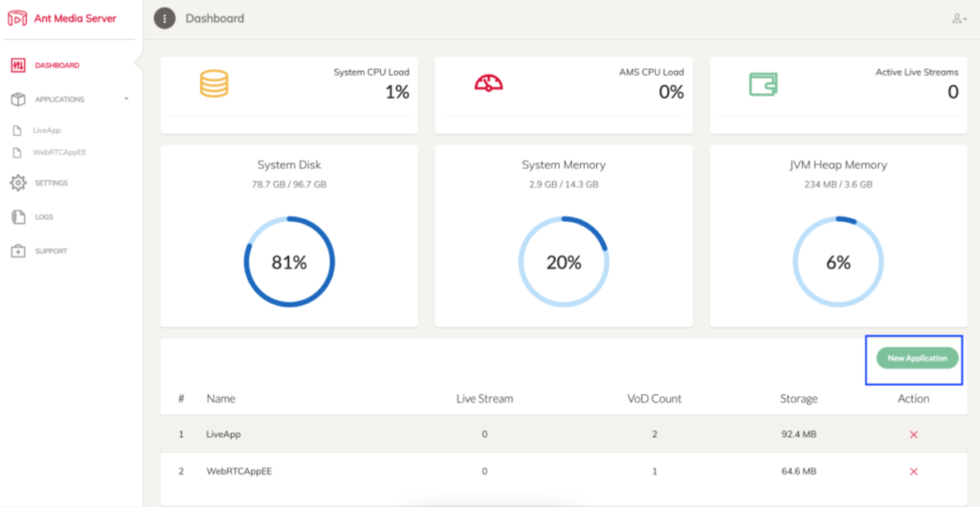Delete LiveApp using its red X icon
980x507 pixels.
[913, 434]
